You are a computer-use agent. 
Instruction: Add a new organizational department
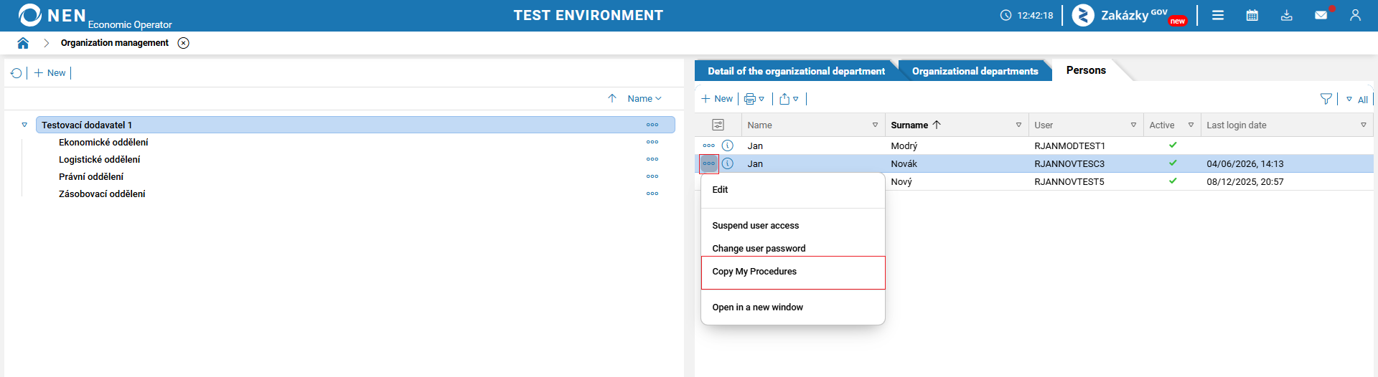point(50,73)
